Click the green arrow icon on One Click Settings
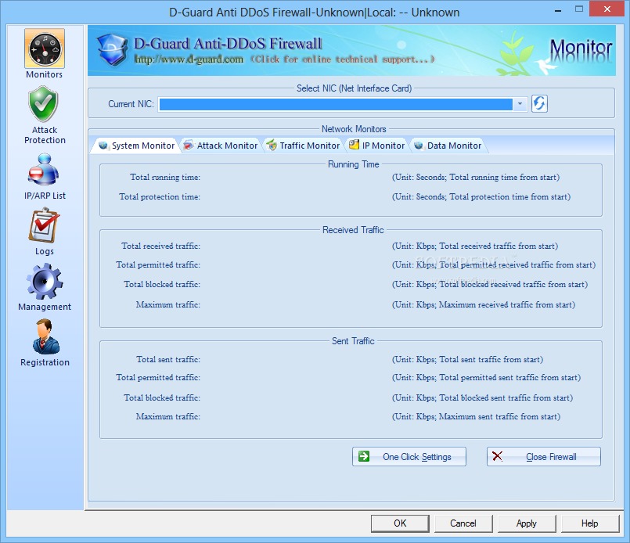 (364, 456)
